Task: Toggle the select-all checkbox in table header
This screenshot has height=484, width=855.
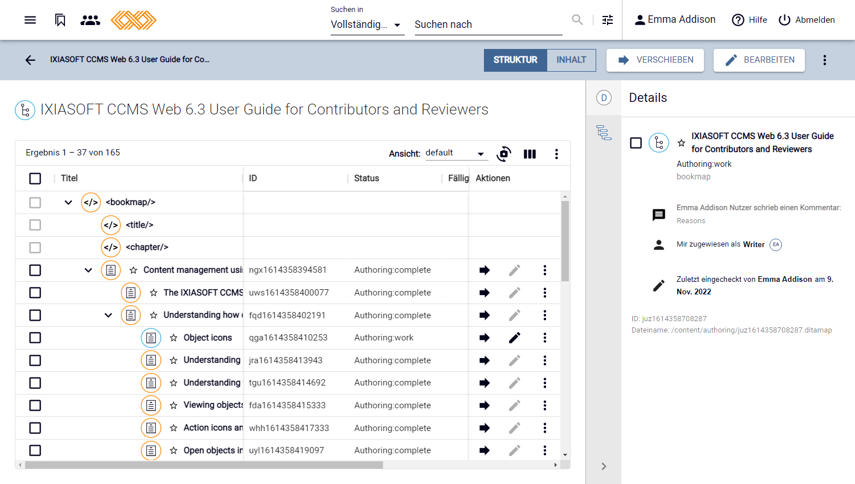Action: click(35, 179)
